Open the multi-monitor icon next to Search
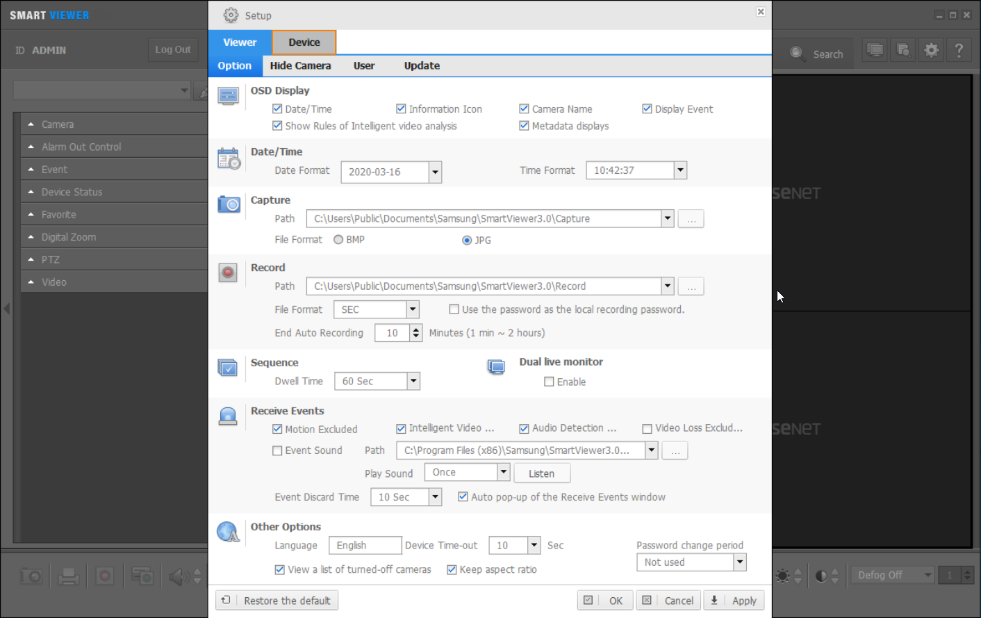The height and width of the screenshot is (618, 981). pyautogui.click(x=875, y=50)
